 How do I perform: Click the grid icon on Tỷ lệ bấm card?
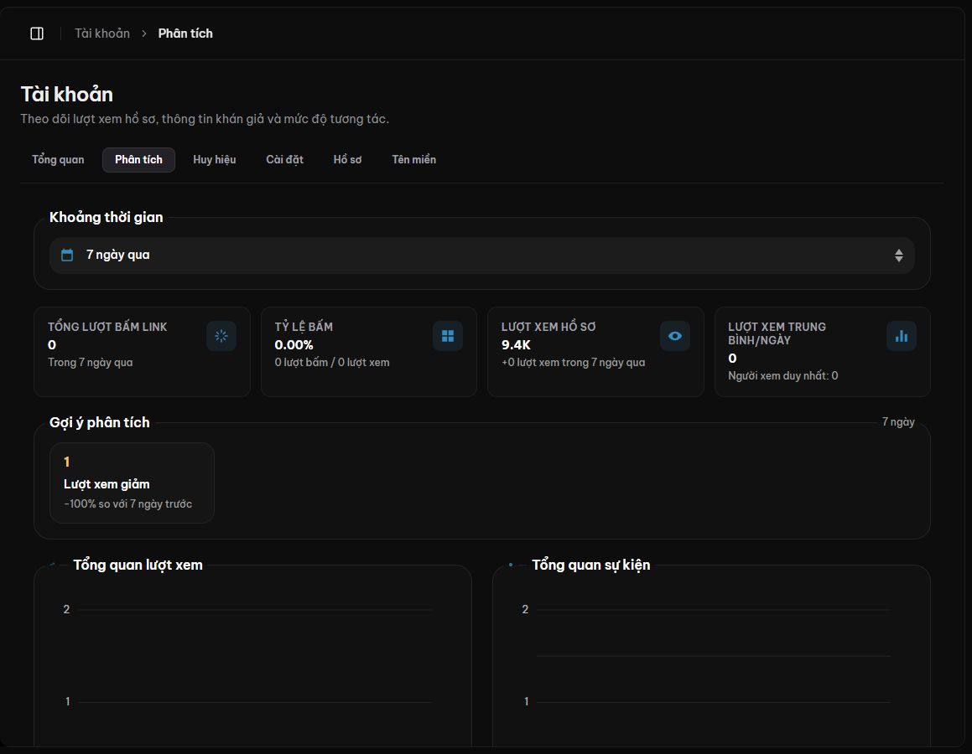pos(448,336)
